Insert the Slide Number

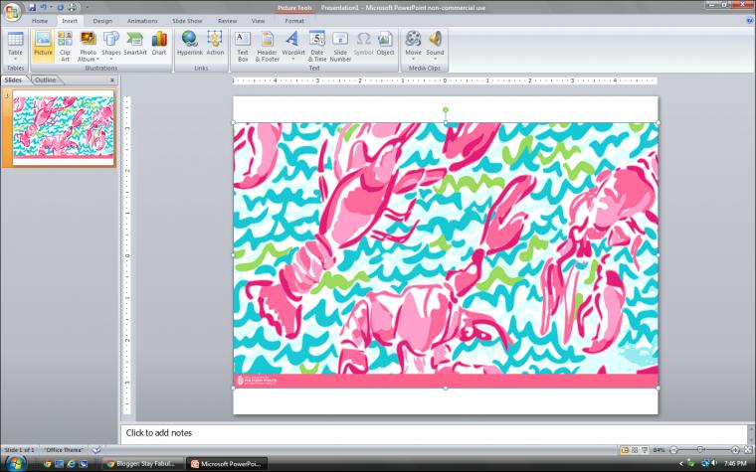(340, 46)
